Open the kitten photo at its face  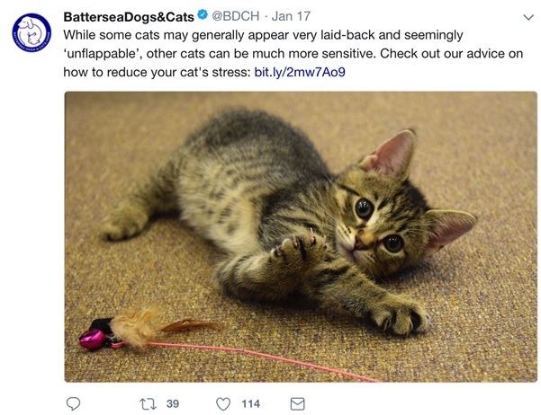pos(378,223)
